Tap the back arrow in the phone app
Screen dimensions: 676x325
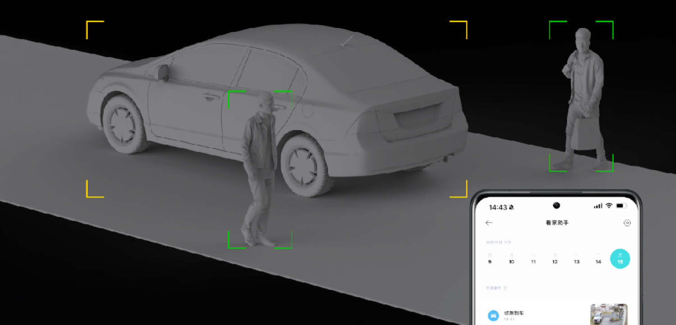pos(489,223)
